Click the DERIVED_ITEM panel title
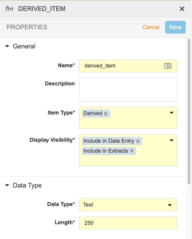Viewport: 192px width, 239px height. pos(42,9)
